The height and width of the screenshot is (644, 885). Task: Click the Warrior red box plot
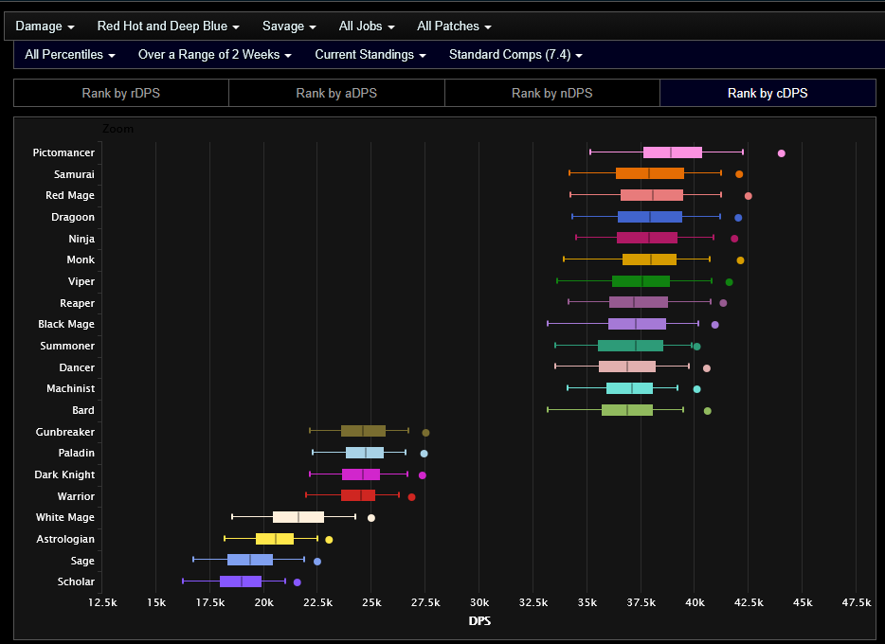[x=358, y=495]
